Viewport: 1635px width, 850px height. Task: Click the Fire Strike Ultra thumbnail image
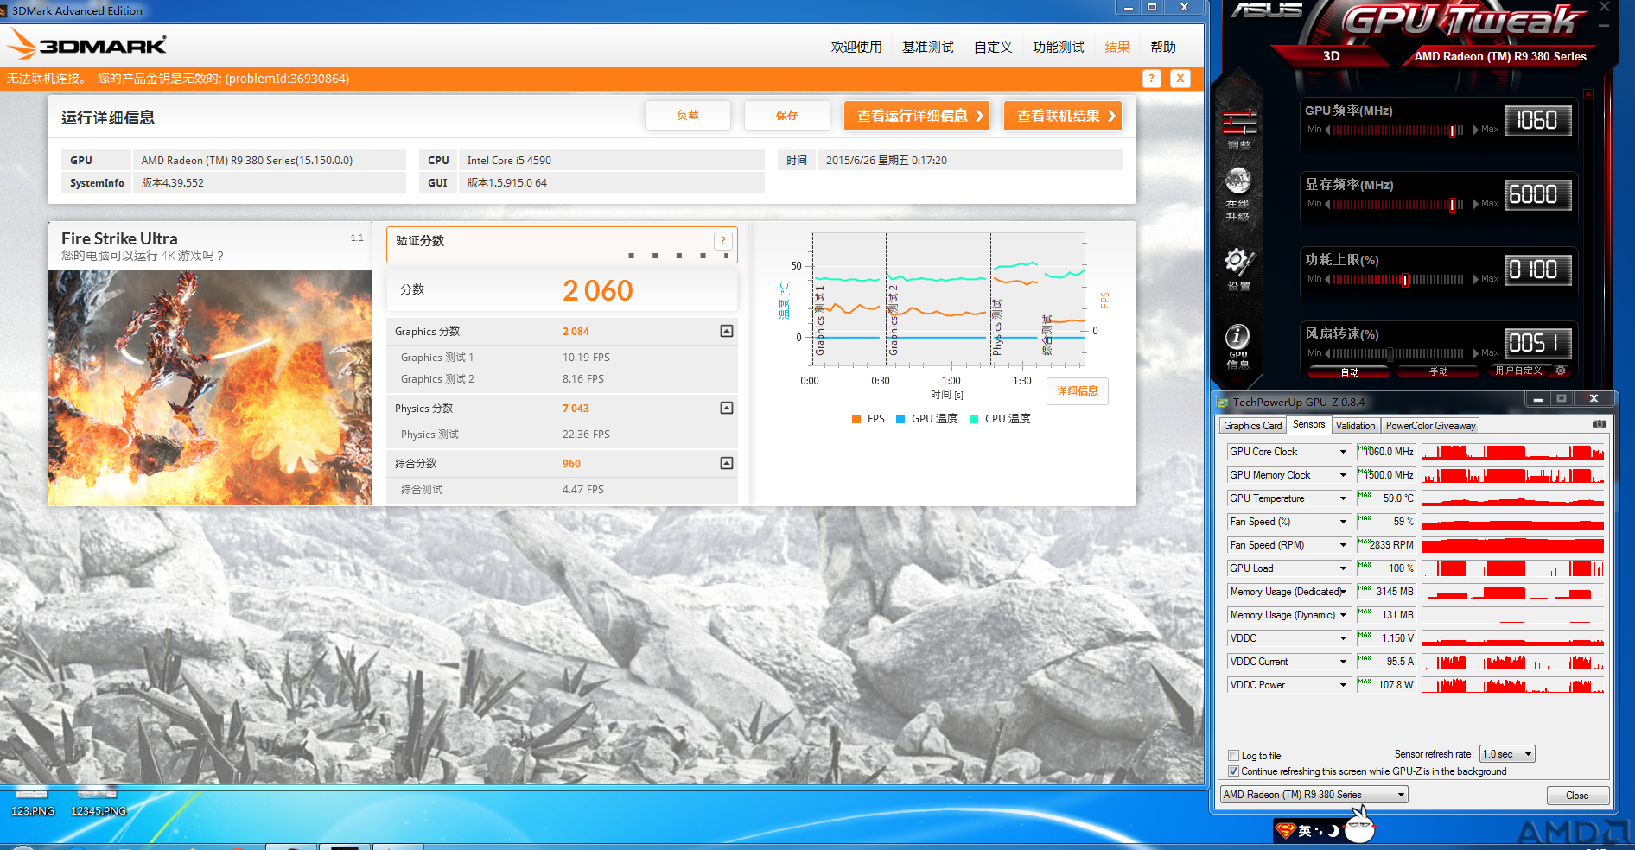coord(210,388)
